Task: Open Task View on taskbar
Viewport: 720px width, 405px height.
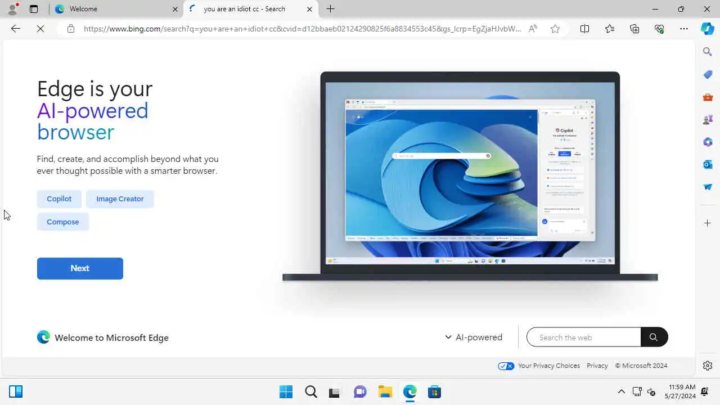Action: [335, 391]
